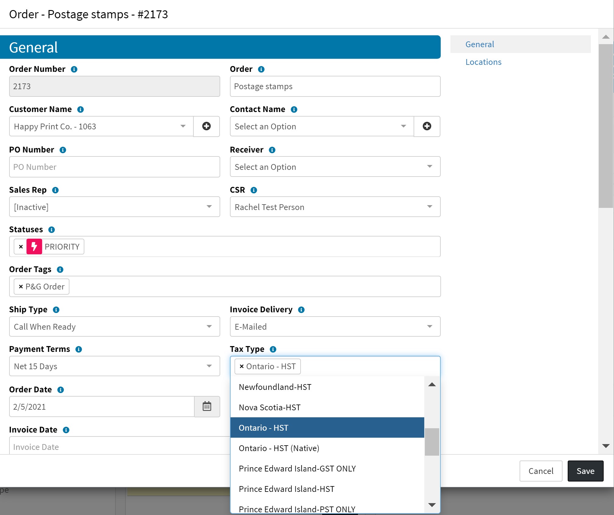The height and width of the screenshot is (515, 614).
Task: Select Nova Scotia-HST from the tax list
Action: 270,408
